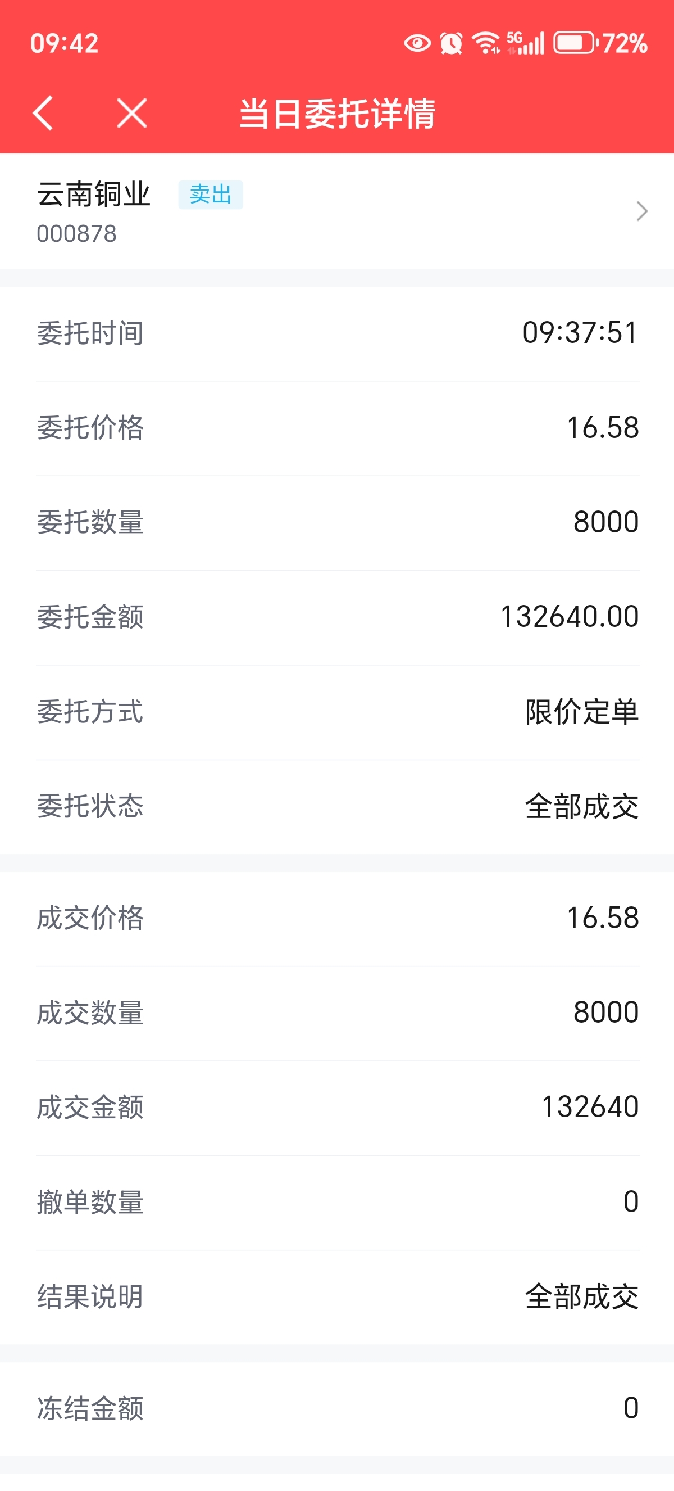Tap the 卖出 sell tag
The width and height of the screenshot is (674, 1491).
(x=211, y=195)
